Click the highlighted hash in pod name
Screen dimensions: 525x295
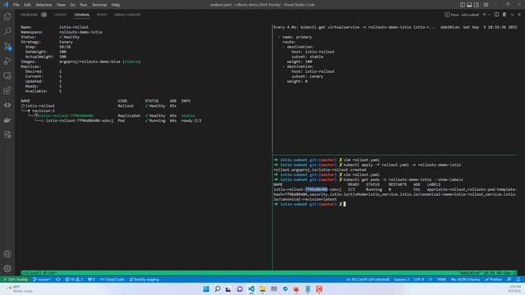pyautogui.click(x=316, y=189)
